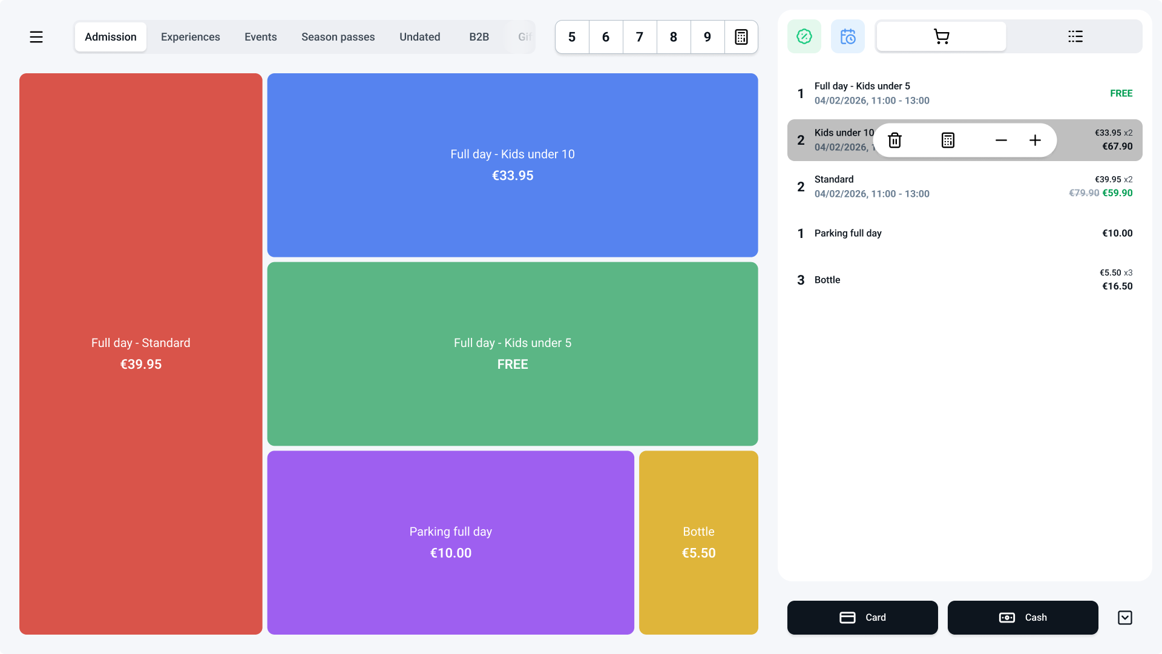Increase quantity with the plus icon
The image size is (1162, 654).
pyautogui.click(x=1035, y=140)
